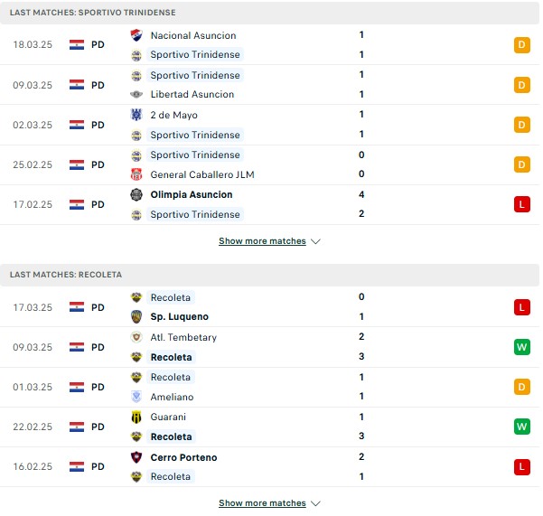Click the Atl. Tembetary team crest
Viewport: 543px width, 516px height.
[x=136, y=337]
